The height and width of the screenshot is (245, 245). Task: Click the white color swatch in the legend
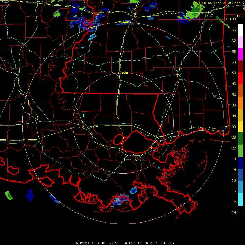click(x=240, y=30)
